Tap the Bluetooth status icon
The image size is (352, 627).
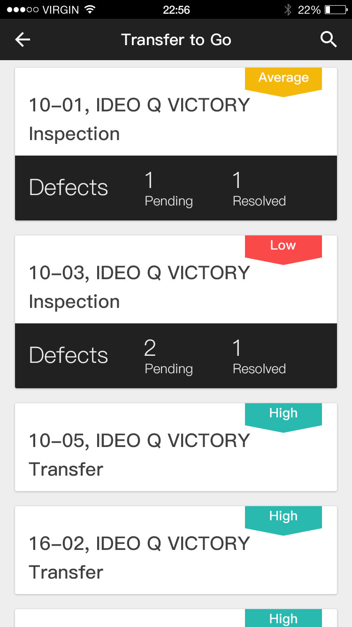point(287,9)
